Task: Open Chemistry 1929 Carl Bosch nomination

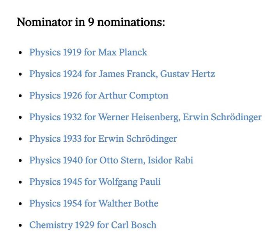Action: point(93,225)
